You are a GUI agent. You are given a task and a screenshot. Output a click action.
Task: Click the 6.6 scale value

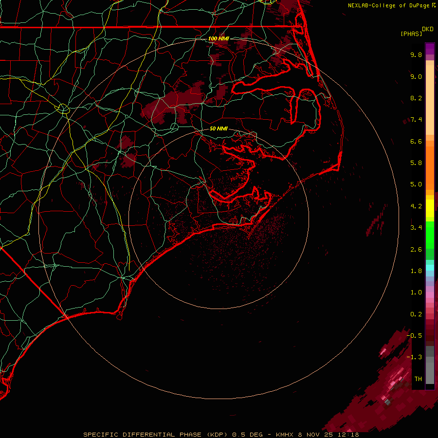(416, 141)
